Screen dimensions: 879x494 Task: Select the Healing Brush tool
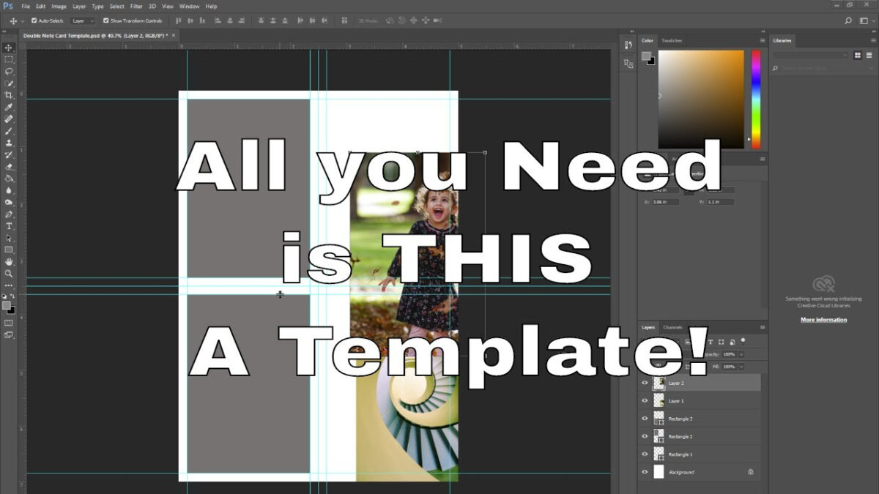tap(9, 119)
